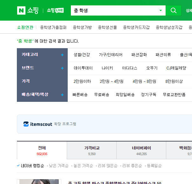The image size is (192, 184).
Task: Filter price 4만원 ~ 8만원
Action: [x=144, y=81]
